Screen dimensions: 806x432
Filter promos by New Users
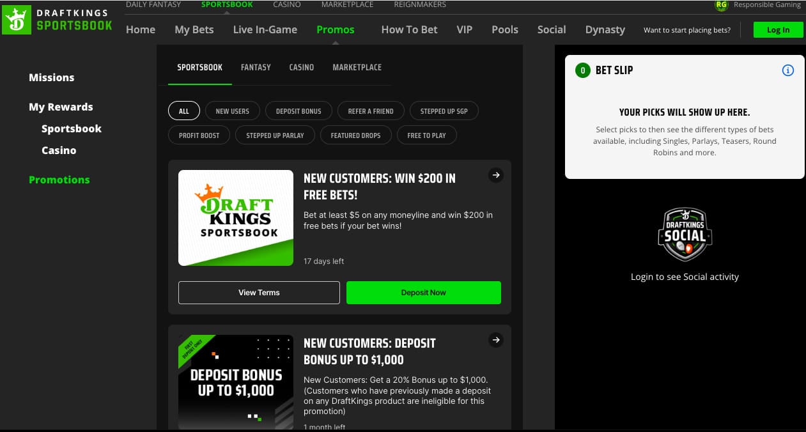(233, 111)
